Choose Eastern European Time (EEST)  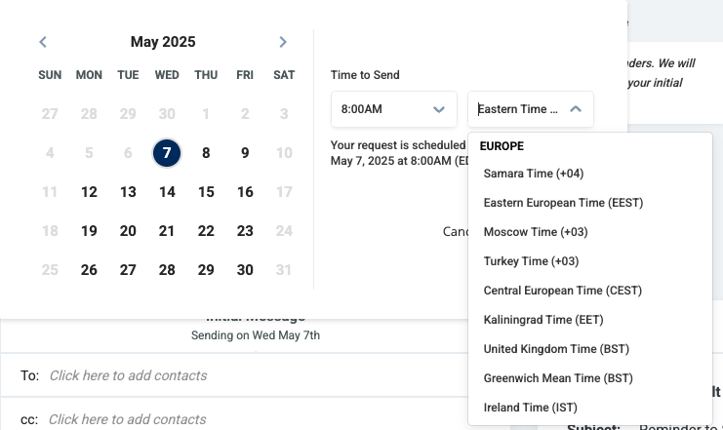click(x=563, y=203)
